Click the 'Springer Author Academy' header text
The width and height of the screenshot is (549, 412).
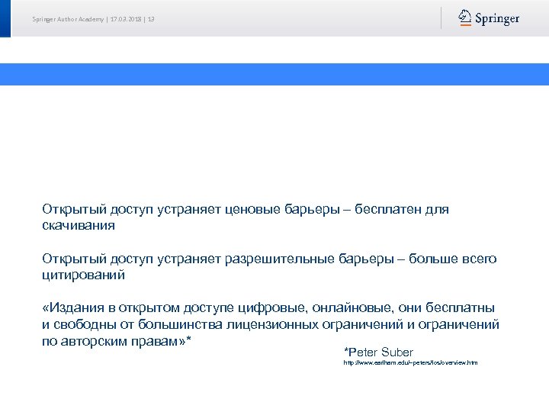tap(68, 19)
